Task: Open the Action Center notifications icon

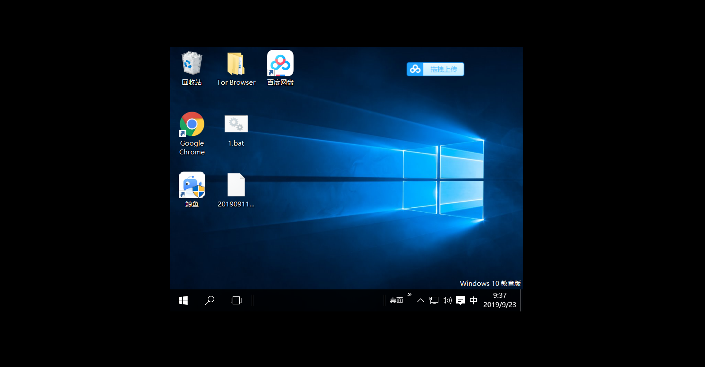Action: coord(460,300)
